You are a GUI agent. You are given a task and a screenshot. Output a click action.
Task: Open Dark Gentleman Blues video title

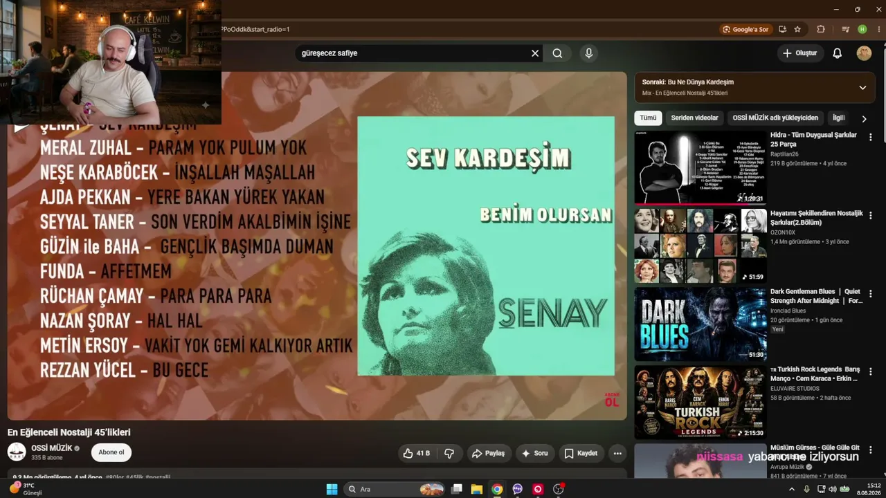coord(816,296)
